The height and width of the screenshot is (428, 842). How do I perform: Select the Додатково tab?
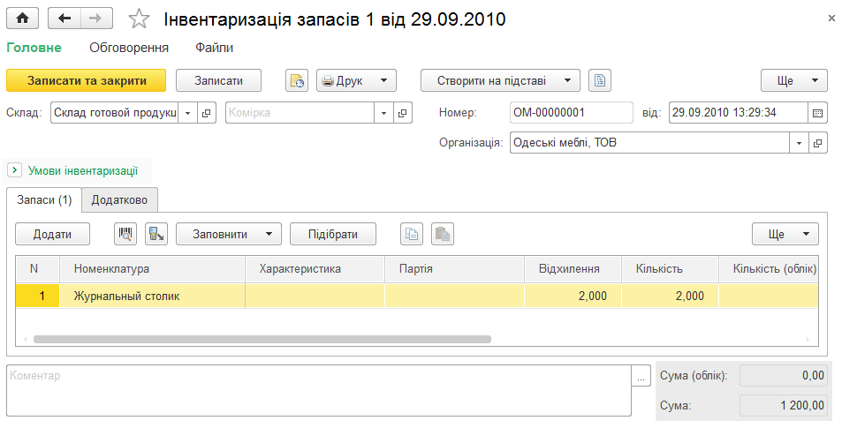point(119,200)
